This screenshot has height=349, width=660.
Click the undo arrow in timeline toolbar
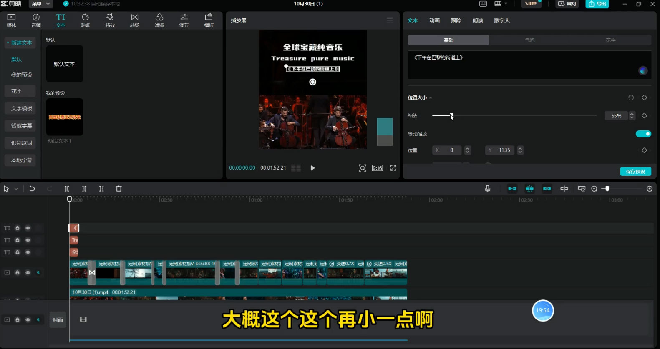(x=32, y=189)
